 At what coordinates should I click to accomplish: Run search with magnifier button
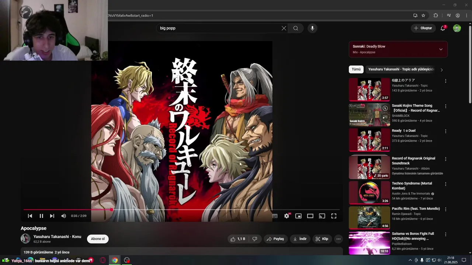296,28
